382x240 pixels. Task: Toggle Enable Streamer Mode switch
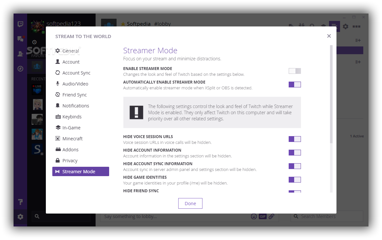295,71
